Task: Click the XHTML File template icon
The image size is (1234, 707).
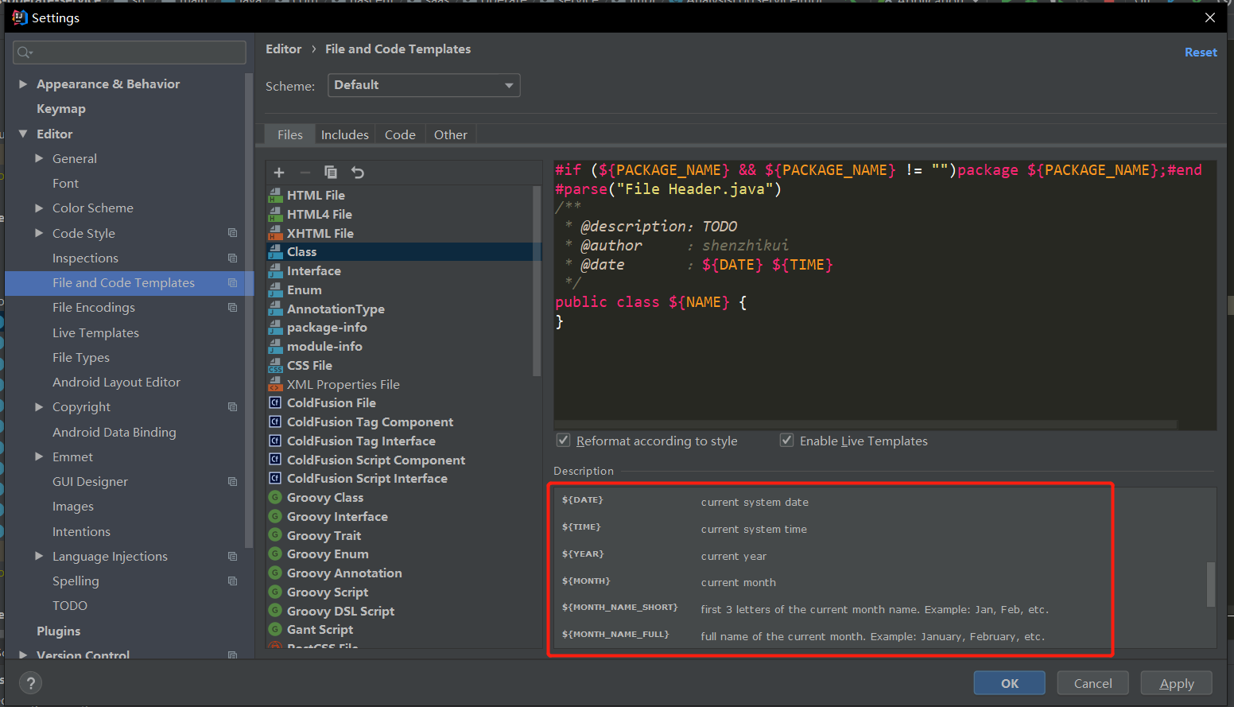Action: coord(276,233)
